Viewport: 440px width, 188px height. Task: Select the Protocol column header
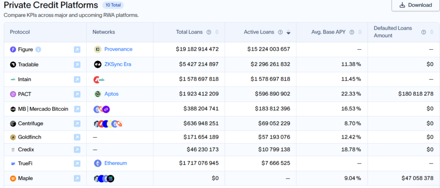point(20,32)
